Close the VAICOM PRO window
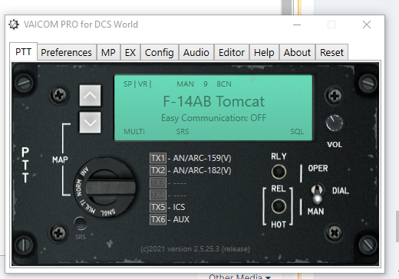 tap(367, 25)
